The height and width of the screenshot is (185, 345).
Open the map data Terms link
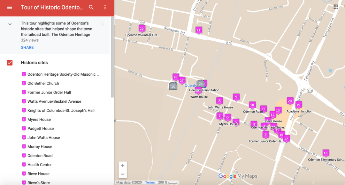point(150,182)
